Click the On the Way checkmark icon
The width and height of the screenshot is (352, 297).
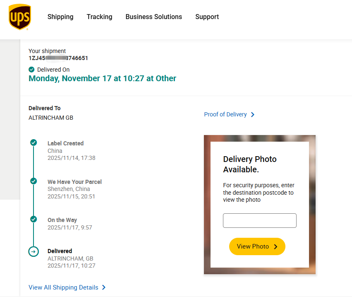[34, 219]
